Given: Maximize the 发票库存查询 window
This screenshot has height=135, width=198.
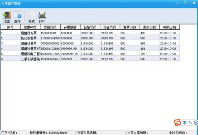Looking at the screenshot, I should tap(186, 3).
